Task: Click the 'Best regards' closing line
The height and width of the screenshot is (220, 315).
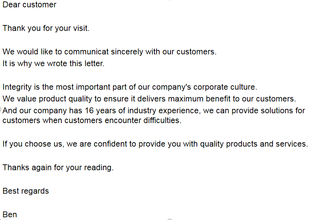Action: point(26,191)
